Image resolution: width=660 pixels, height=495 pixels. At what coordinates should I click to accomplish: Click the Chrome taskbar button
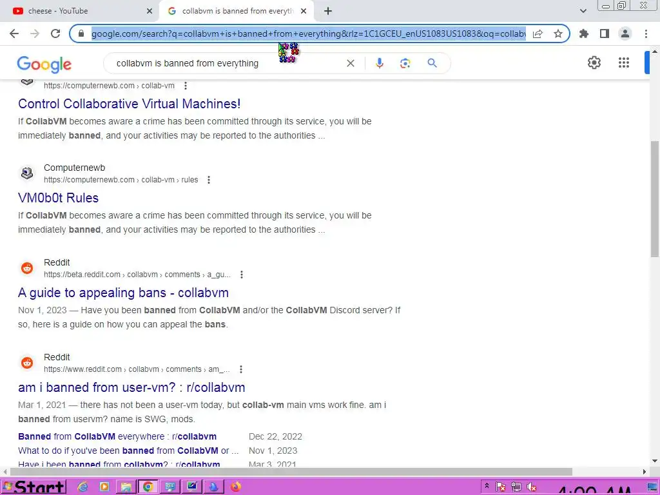[x=148, y=487]
